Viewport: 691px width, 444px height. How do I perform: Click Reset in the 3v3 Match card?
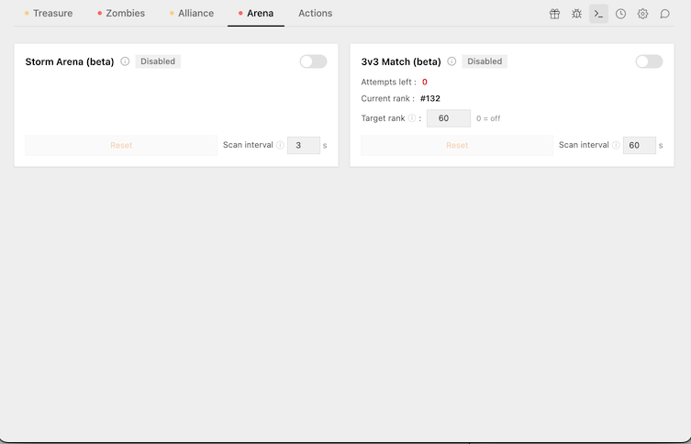tap(457, 145)
